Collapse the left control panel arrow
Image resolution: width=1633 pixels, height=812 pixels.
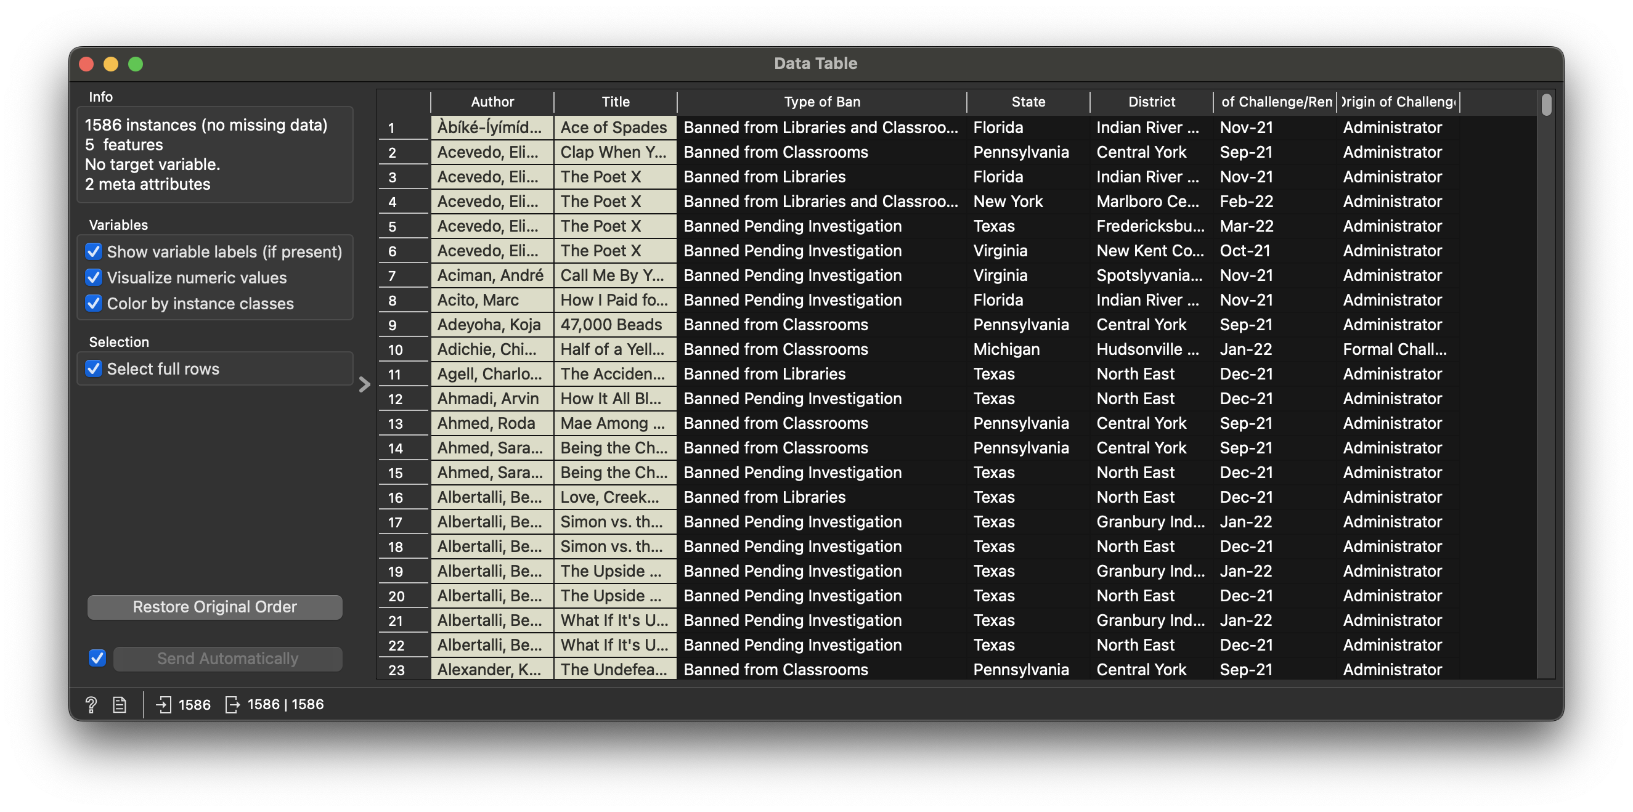pos(364,384)
